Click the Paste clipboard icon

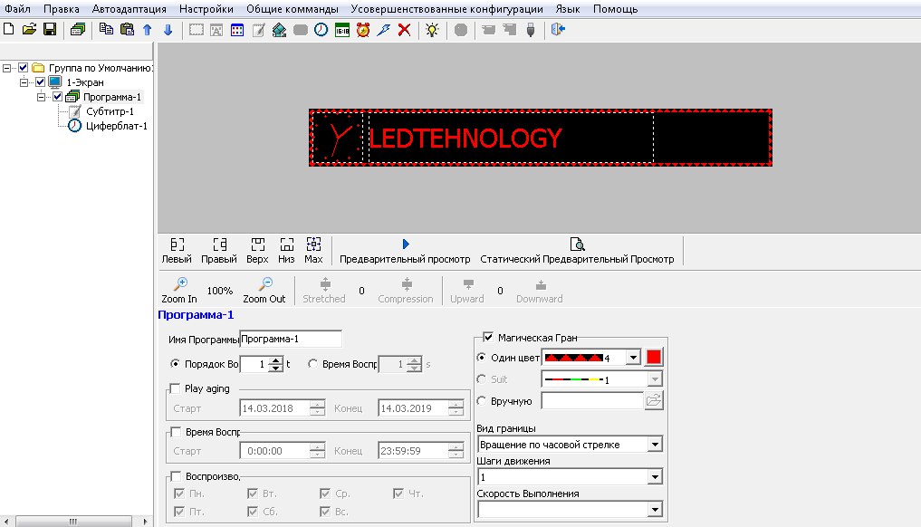coord(127,29)
